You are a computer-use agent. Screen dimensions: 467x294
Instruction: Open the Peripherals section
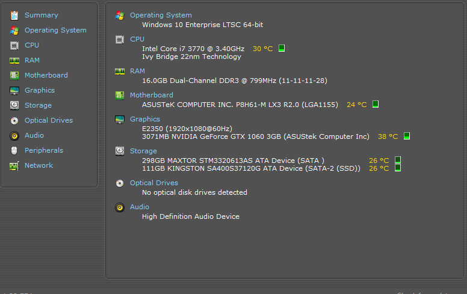43,150
